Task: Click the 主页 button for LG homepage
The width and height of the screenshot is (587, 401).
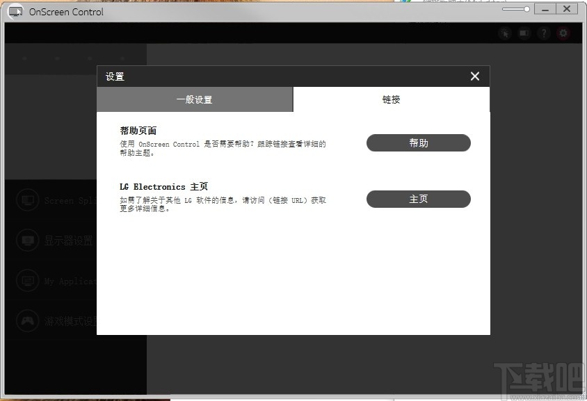Action: (x=418, y=199)
